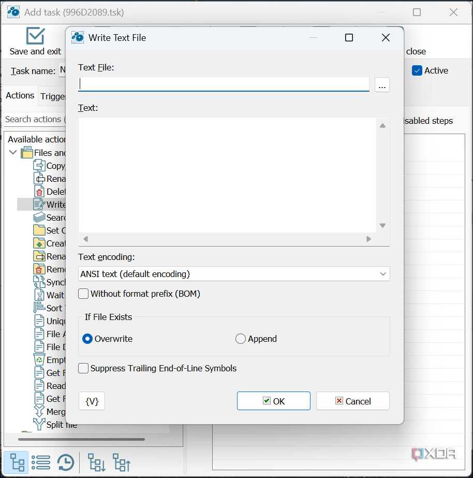Select the Create folder action icon
473x478 pixels.
39,243
